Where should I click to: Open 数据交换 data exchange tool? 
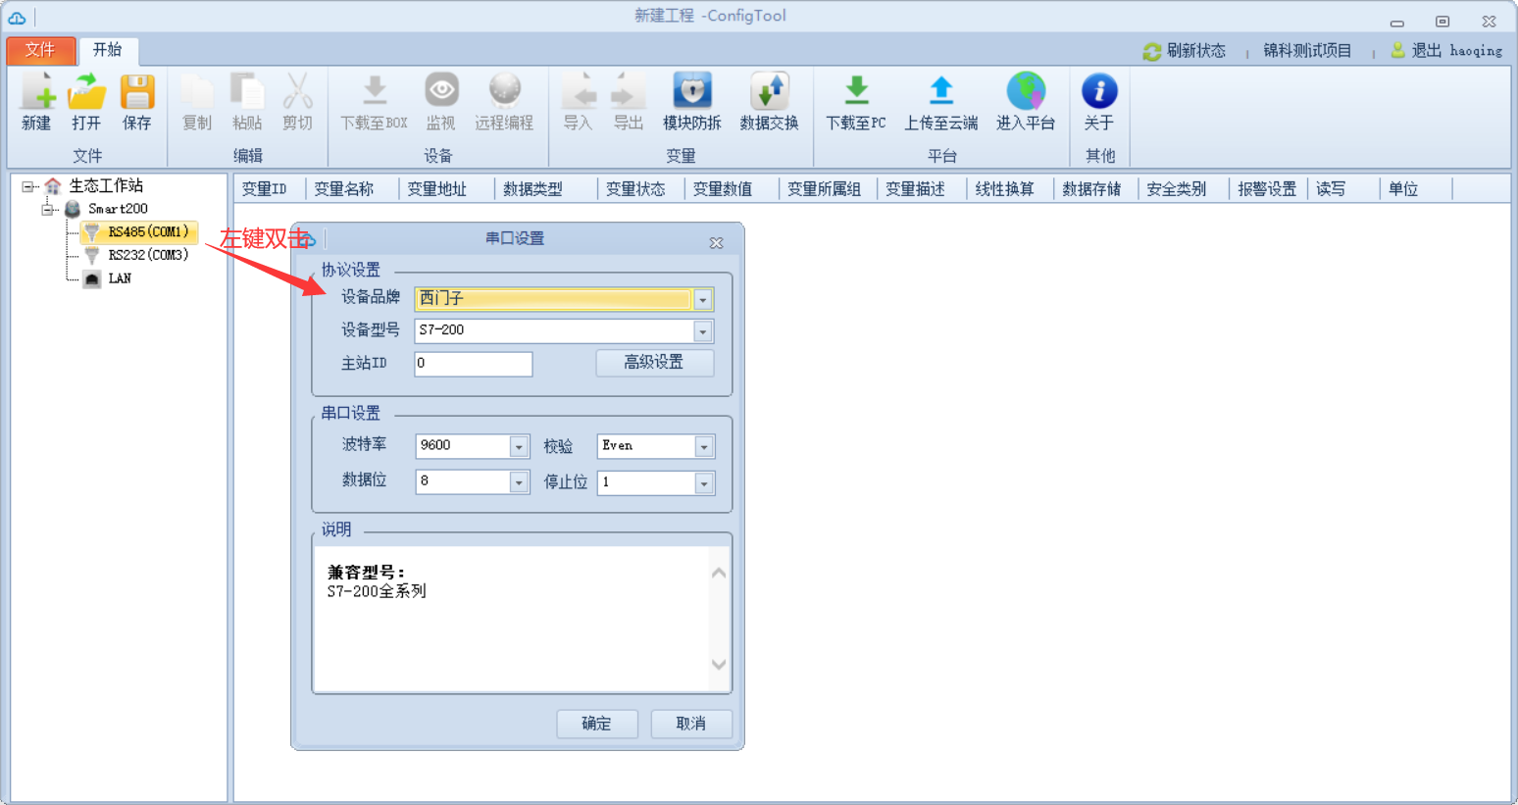pos(769,91)
